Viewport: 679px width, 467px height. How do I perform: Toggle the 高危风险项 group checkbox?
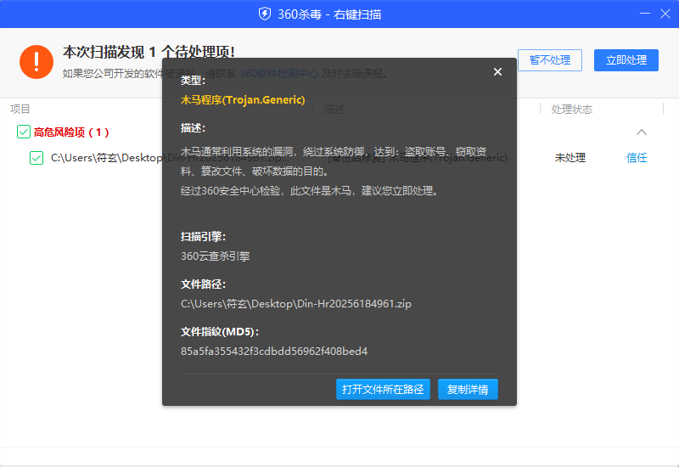(x=24, y=132)
